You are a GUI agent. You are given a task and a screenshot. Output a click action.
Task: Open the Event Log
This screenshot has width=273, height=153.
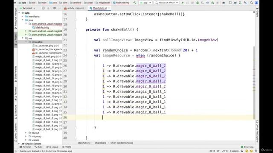[x=247, y=147]
